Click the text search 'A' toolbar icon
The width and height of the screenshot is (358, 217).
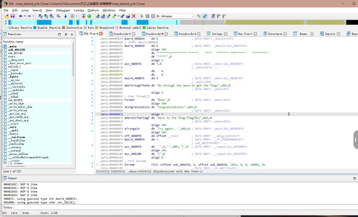tap(72, 16)
